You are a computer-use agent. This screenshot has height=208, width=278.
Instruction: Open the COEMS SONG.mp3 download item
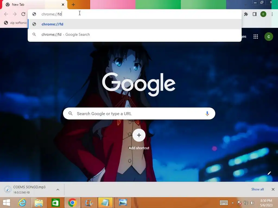click(29, 189)
